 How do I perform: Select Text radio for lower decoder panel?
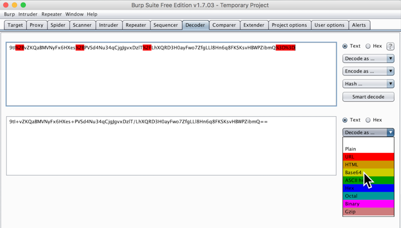tap(345, 120)
